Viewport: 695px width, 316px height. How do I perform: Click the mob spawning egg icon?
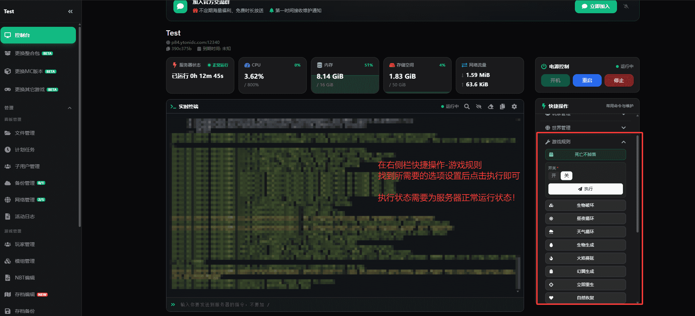click(x=551, y=245)
